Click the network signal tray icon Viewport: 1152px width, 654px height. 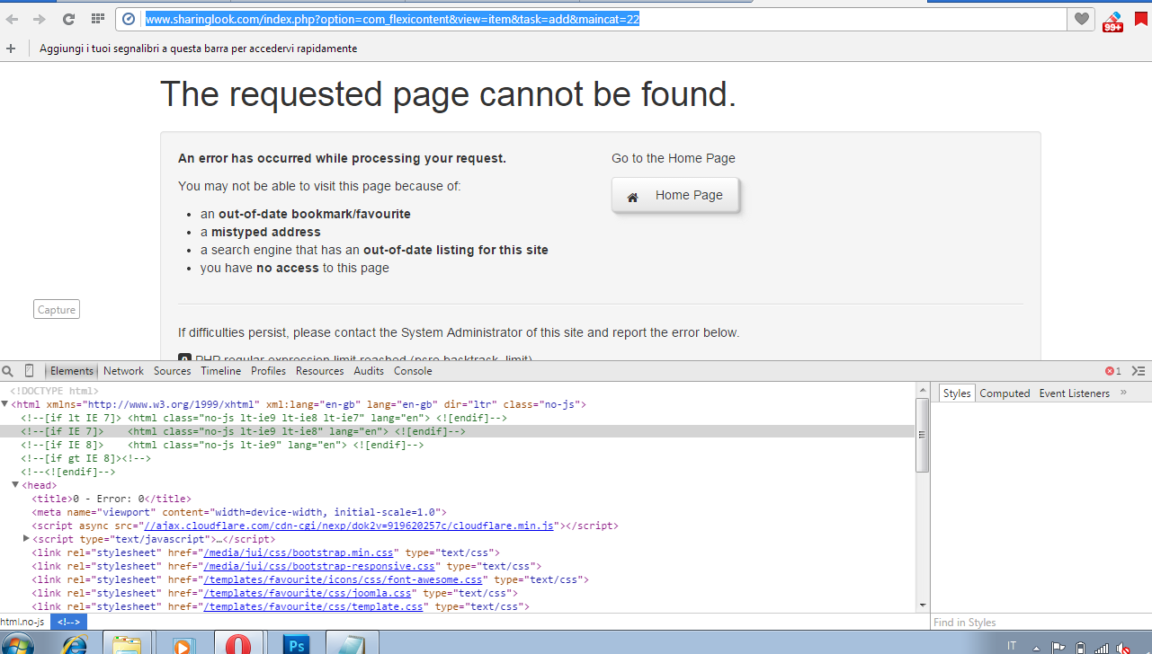(x=1102, y=647)
